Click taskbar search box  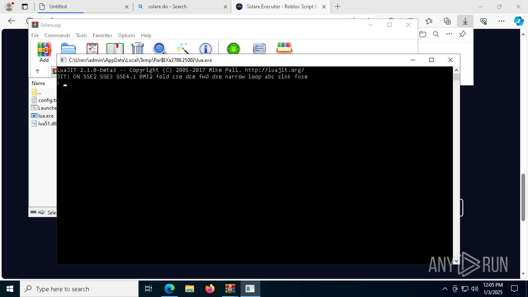point(79,289)
